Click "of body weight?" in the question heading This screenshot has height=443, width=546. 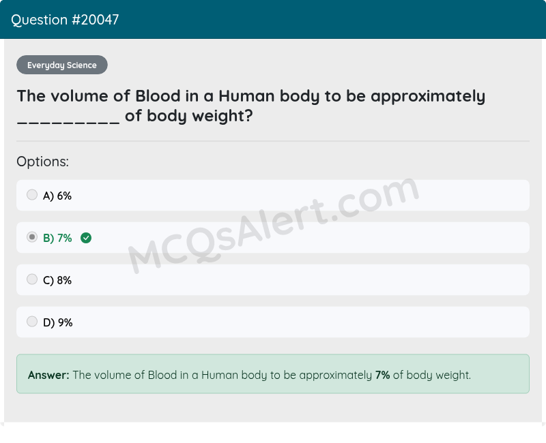189,116
